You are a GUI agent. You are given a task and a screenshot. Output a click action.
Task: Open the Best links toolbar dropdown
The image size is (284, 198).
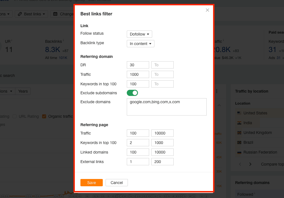click(x=31, y=14)
